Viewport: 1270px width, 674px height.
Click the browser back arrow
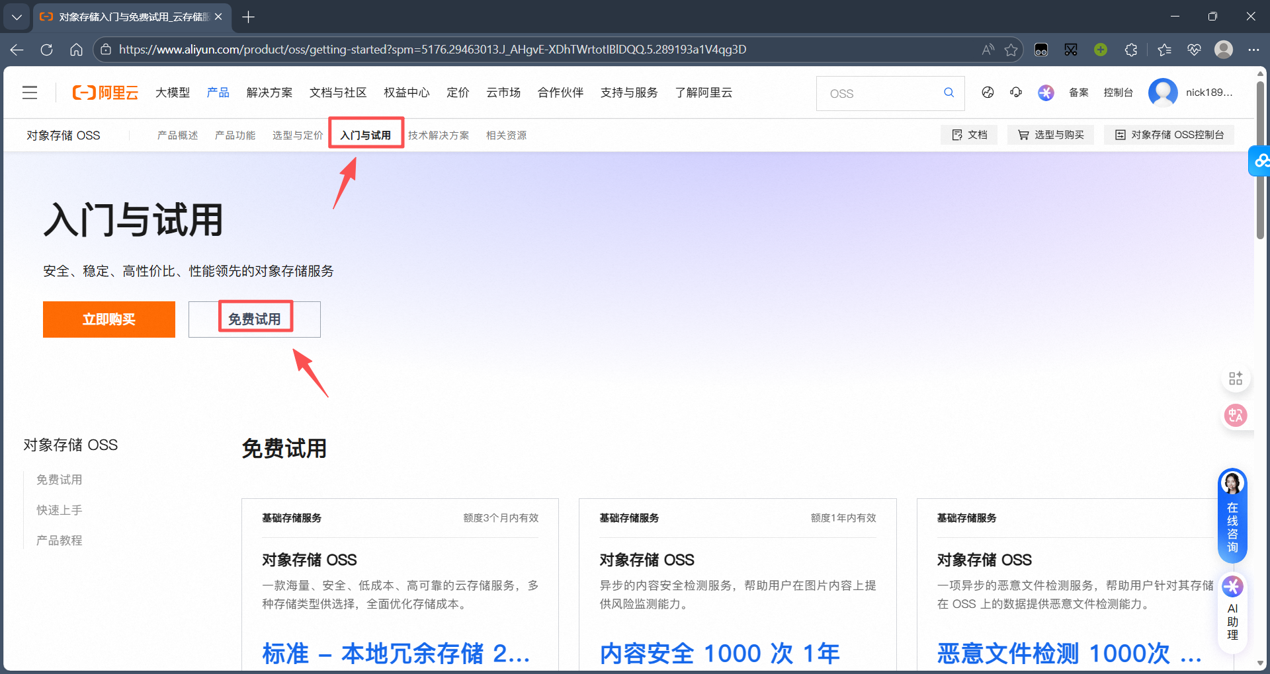(x=17, y=50)
